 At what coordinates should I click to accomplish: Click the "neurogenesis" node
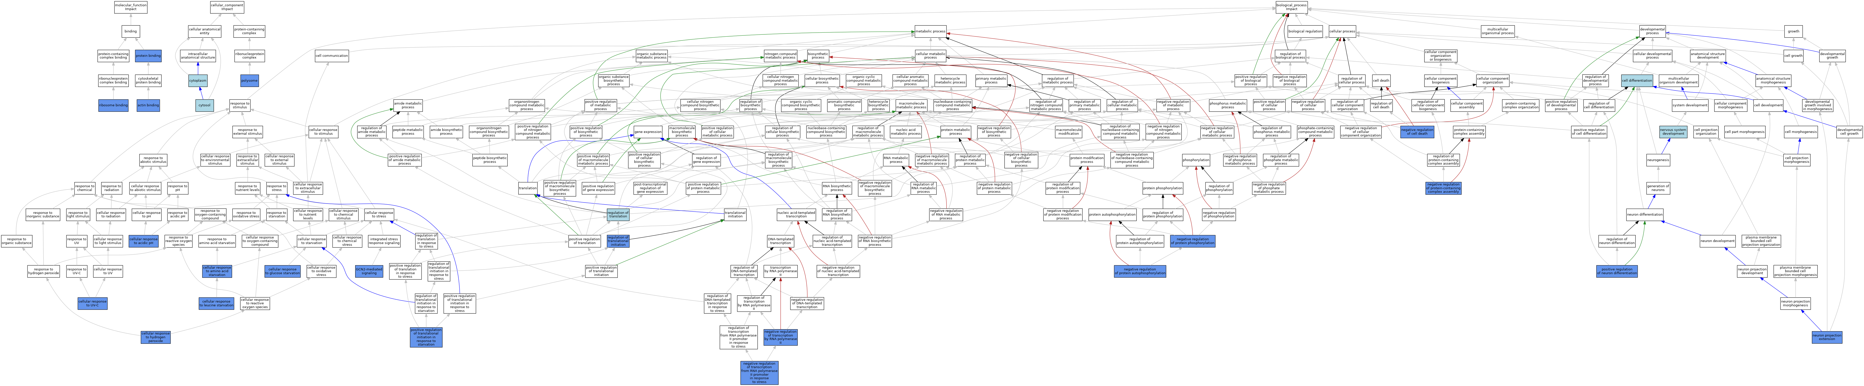click(1658, 160)
